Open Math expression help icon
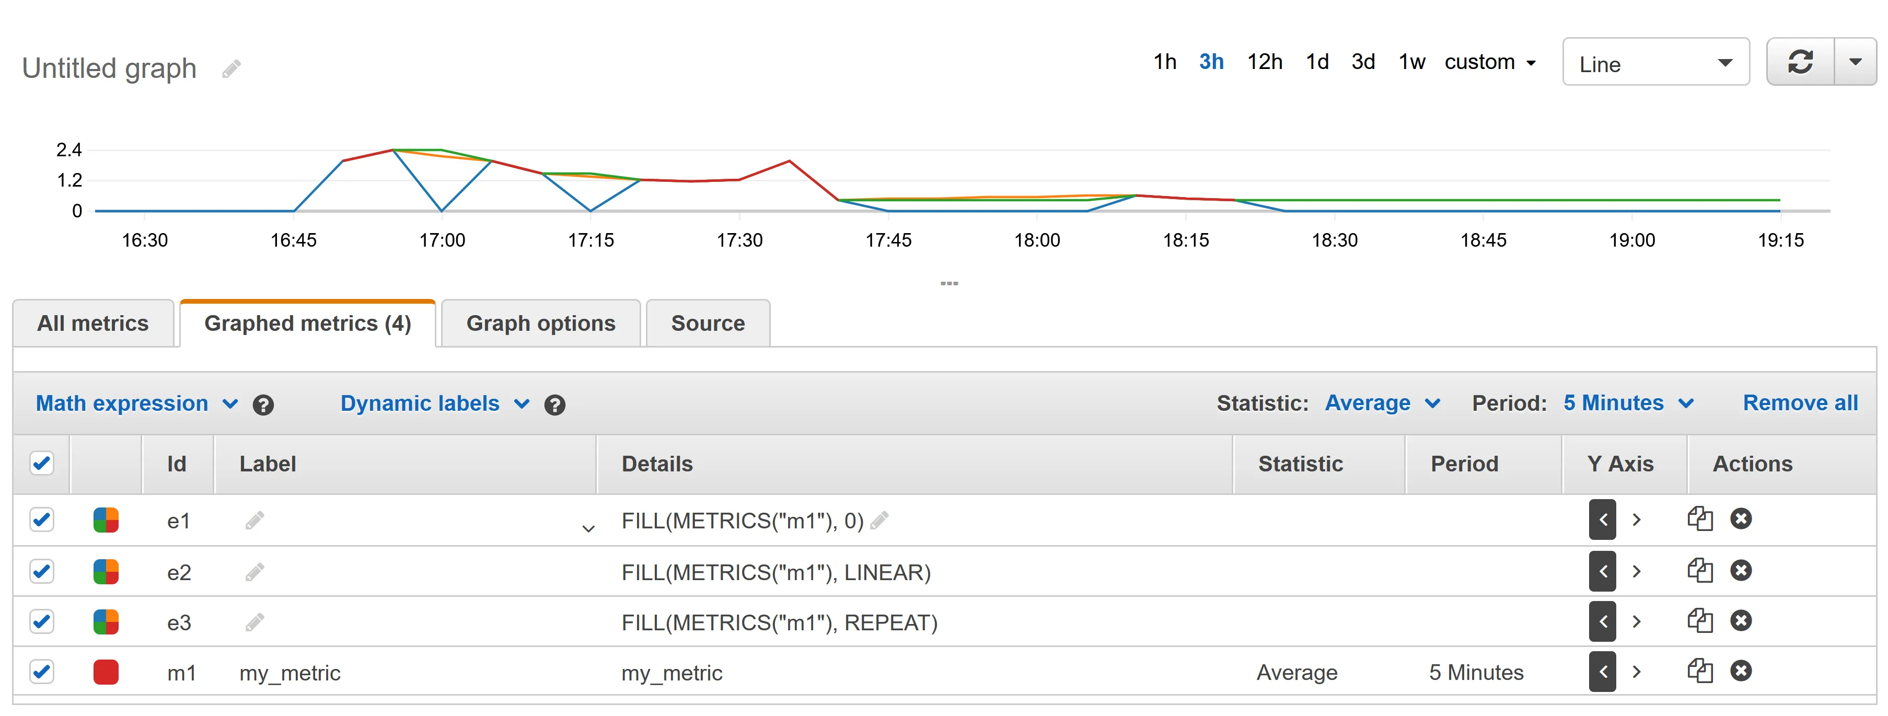1888x716 pixels. [263, 405]
